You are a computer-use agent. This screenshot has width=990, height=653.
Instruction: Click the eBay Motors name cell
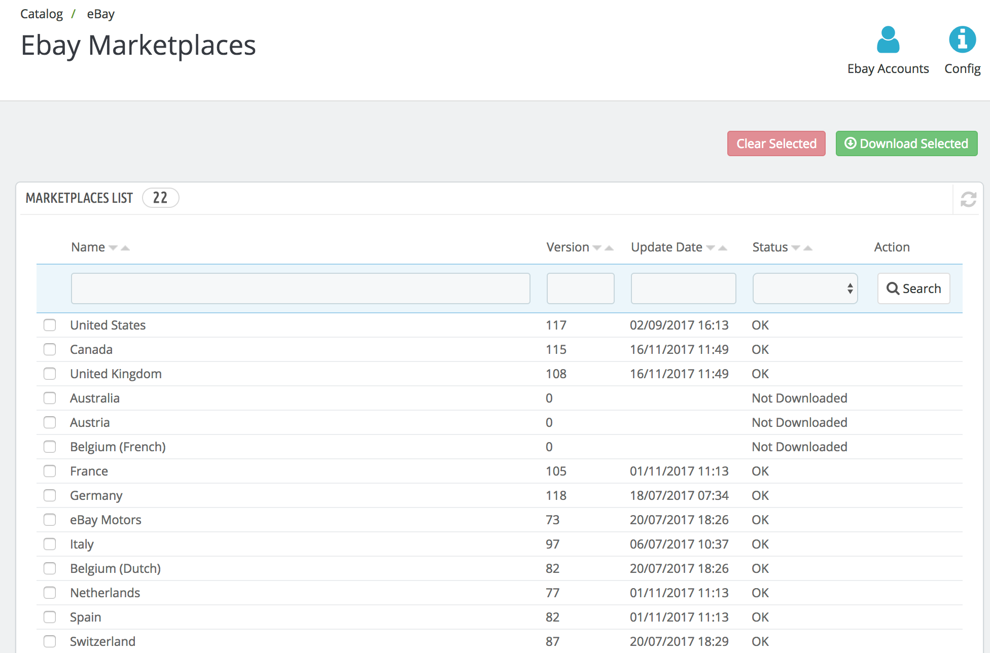pyautogui.click(x=105, y=520)
